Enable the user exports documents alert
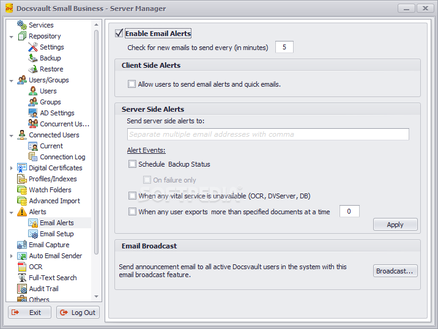The width and height of the screenshot is (438, 329). coord(132,212)
